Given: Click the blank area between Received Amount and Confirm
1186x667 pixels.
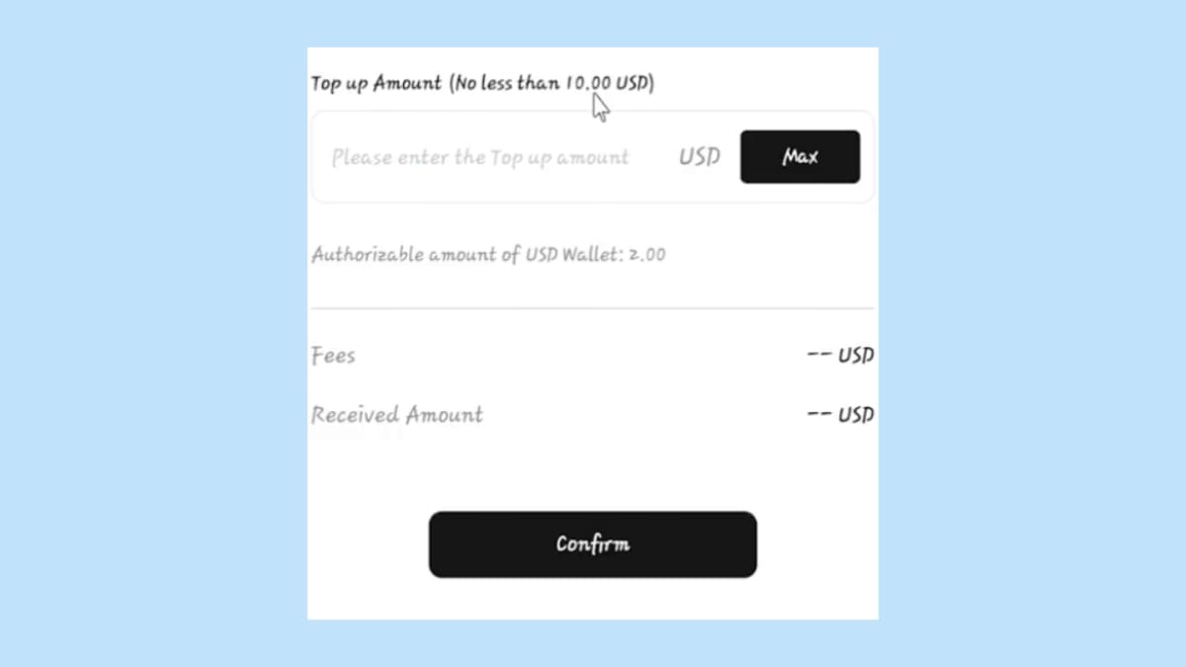Looking at the screenshot, I should [x=592, y=464].
